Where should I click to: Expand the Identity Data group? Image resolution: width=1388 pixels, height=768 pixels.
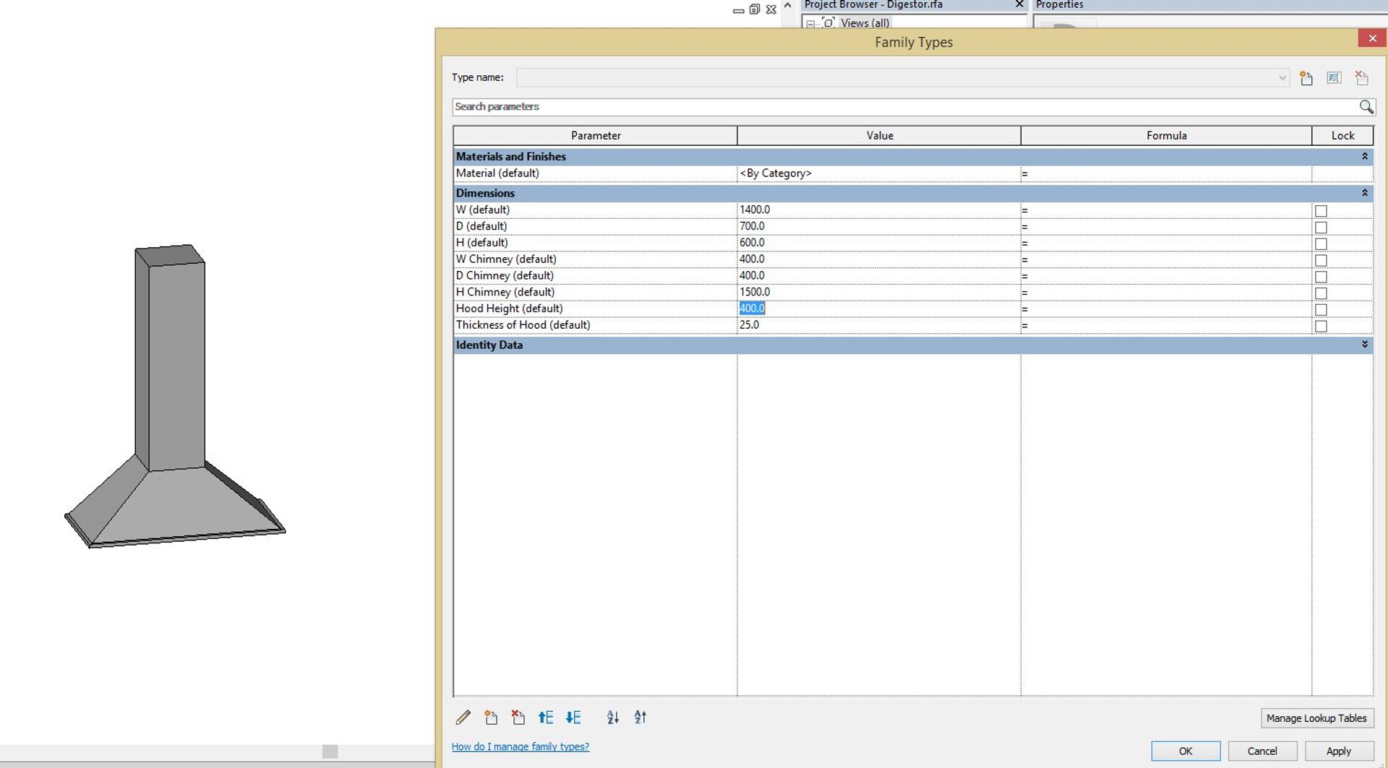1365,345
